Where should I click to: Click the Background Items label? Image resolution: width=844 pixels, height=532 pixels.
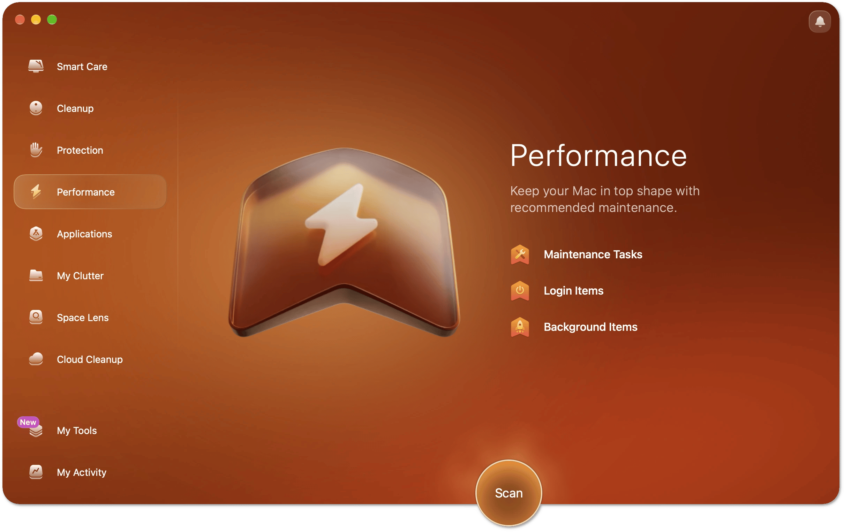(590, 327)
